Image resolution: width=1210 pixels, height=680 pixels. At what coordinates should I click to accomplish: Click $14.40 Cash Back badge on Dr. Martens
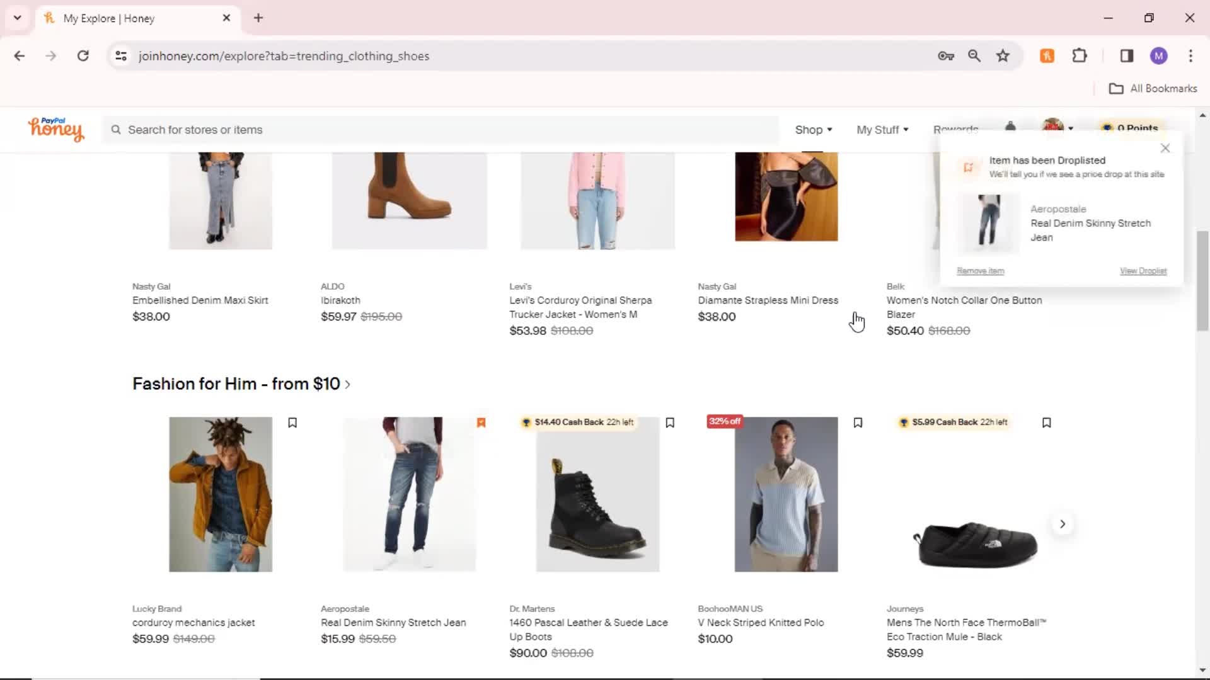[x=578, y=422]
